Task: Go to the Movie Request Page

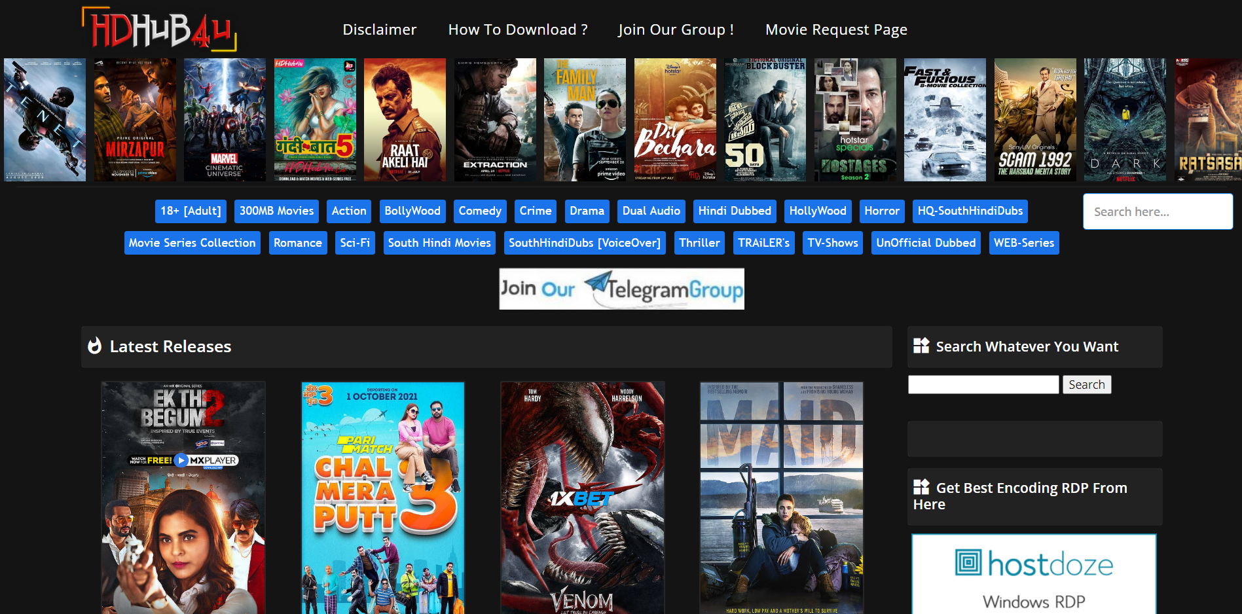Action: click(x=835, y=29)
